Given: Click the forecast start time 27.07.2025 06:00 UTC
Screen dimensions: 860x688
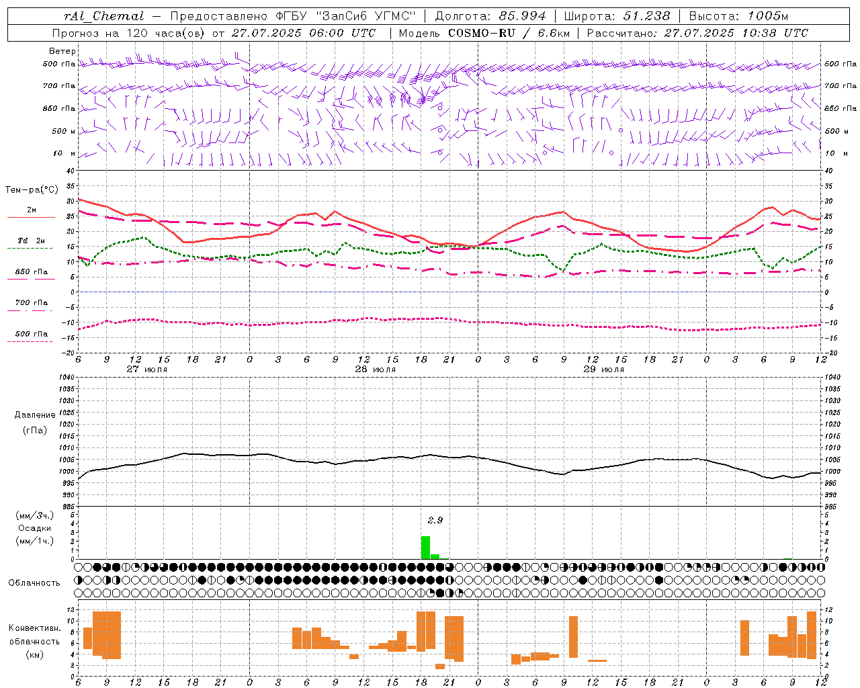Looking at the screenshot, I should coord(304,33).
